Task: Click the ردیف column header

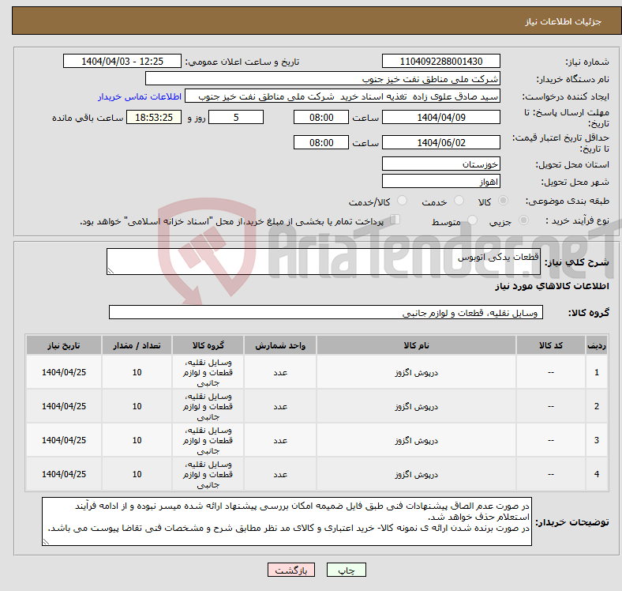Action: pyautogui.click(x=596, y=345)
